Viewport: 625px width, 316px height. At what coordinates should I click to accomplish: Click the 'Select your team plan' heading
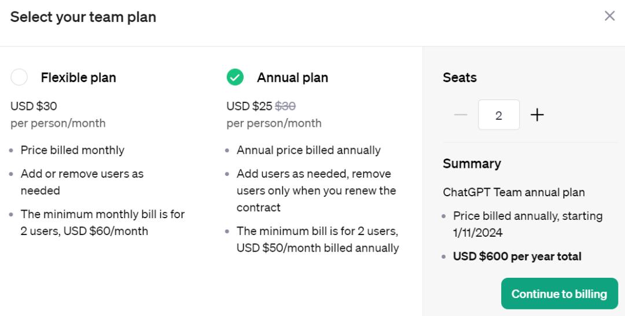pos(83,17)
